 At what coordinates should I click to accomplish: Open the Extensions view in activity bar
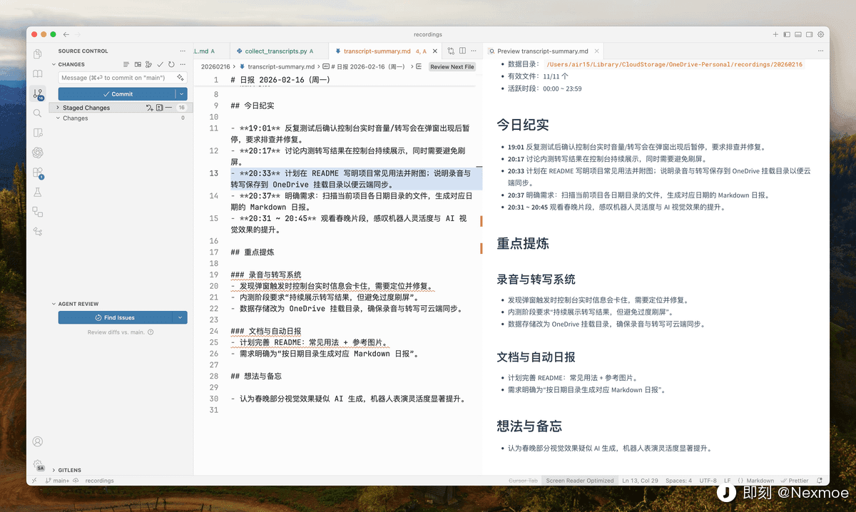(x=38, y=173)
